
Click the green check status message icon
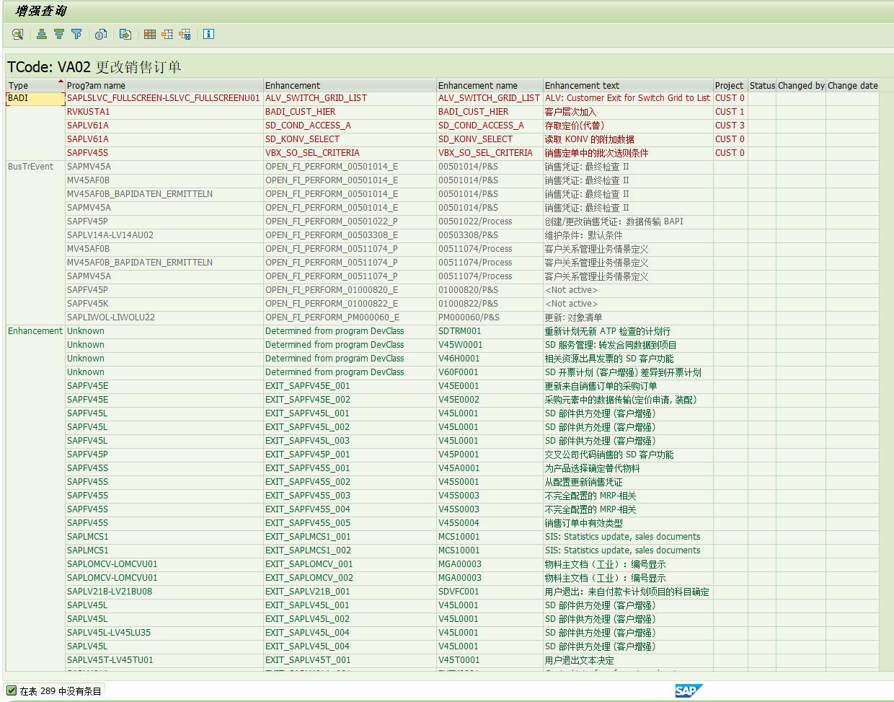click(x=12, y=690)
